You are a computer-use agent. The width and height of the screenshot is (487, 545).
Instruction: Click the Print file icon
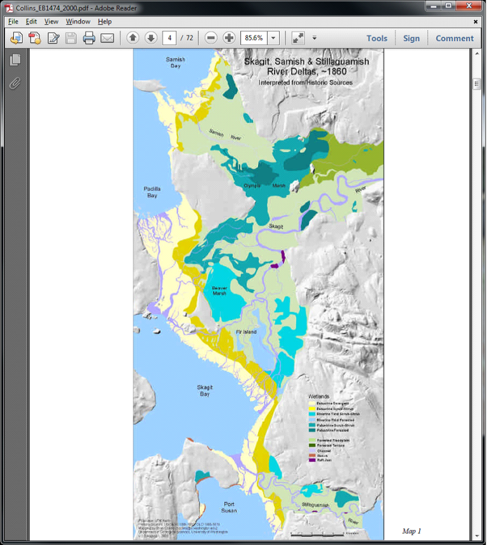pos(89,38)
